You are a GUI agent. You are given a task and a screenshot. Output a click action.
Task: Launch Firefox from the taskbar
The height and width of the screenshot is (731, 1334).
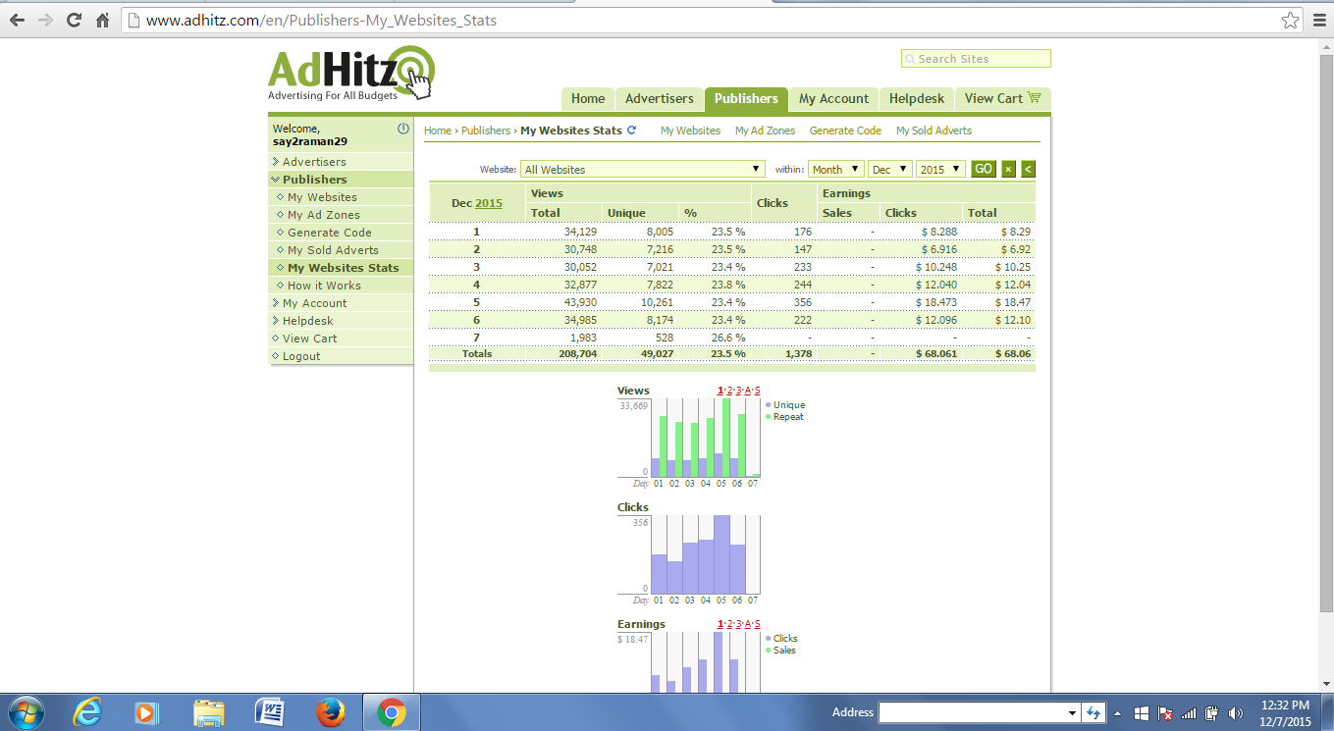tap(330, 712)
